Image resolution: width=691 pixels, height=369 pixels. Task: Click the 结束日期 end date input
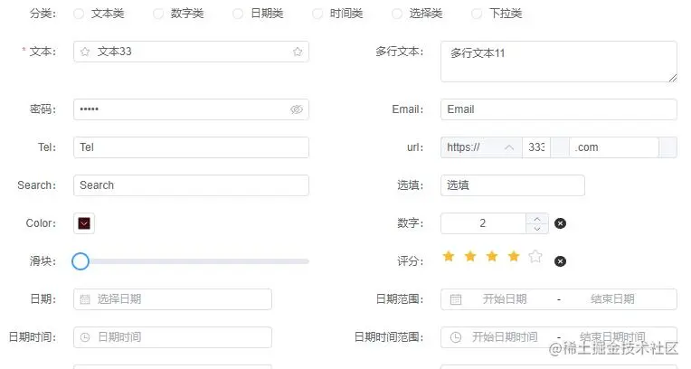tap(612, 298)
